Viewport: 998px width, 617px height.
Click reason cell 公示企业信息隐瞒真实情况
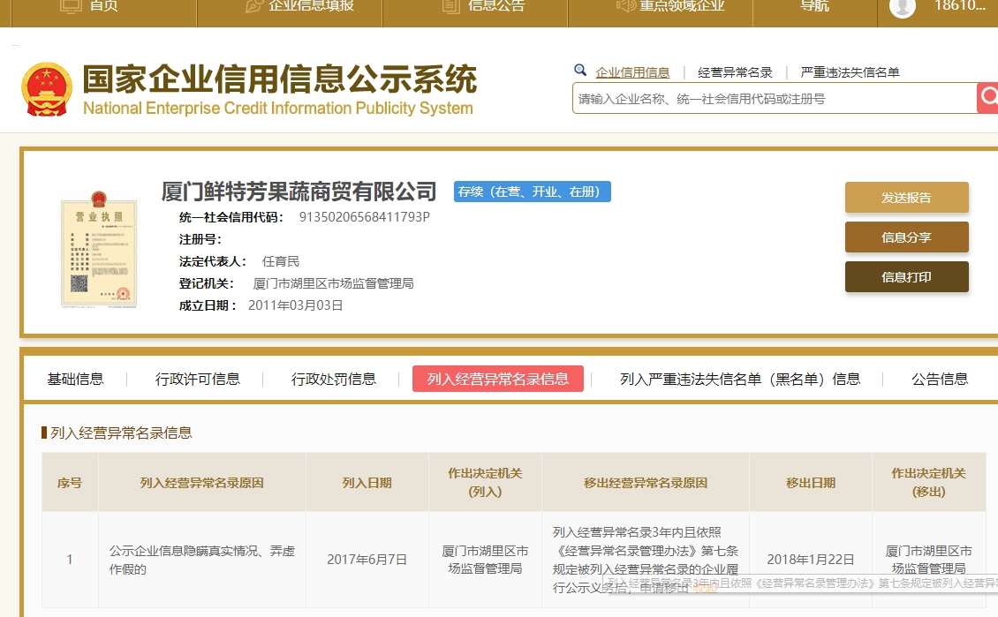coord(201,560)
